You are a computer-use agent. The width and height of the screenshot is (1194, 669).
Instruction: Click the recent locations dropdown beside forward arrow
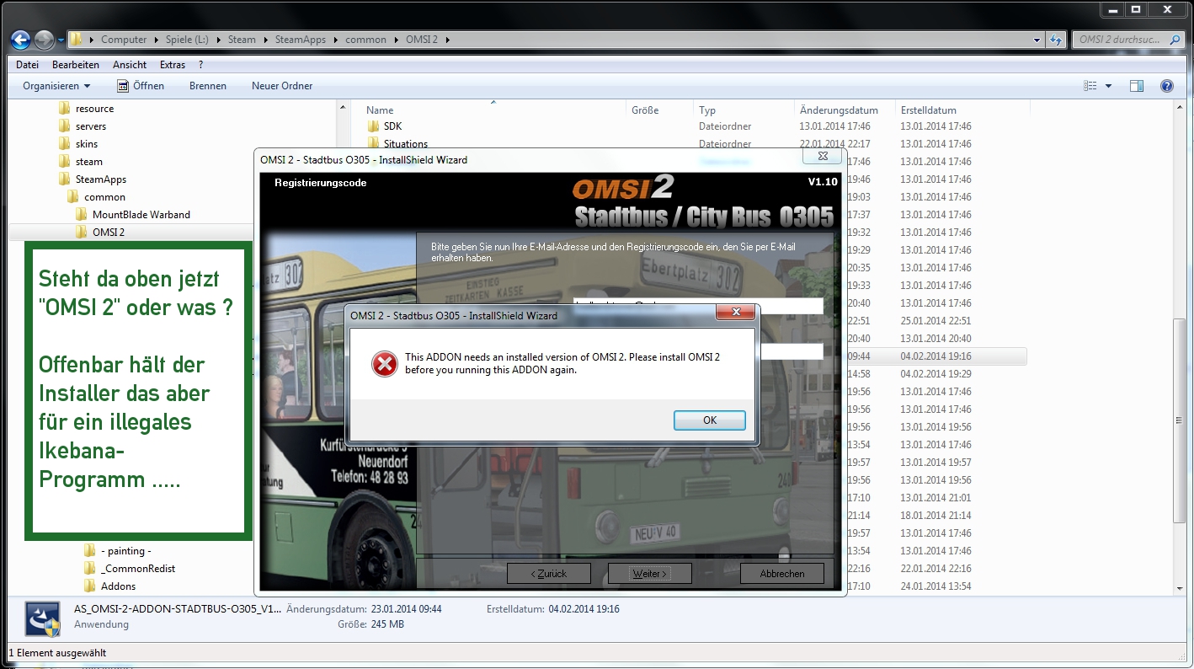(x=61, y=40)
